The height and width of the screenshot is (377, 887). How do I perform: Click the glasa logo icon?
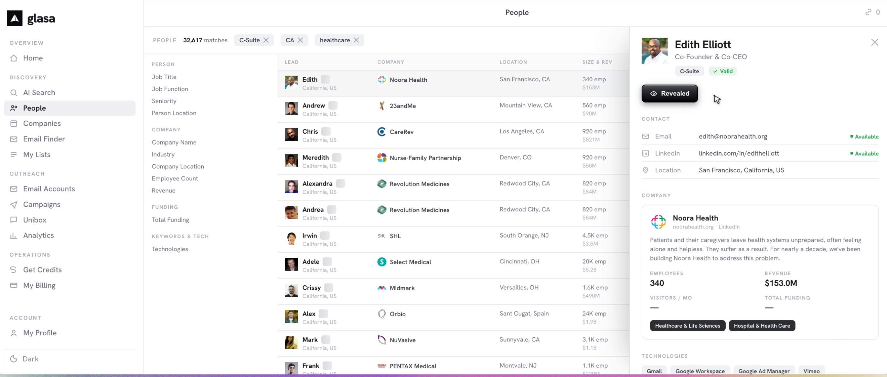click(15, 18)
